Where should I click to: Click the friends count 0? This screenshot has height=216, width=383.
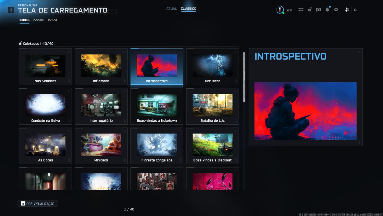pyautogui.click(x=355, y=10)
